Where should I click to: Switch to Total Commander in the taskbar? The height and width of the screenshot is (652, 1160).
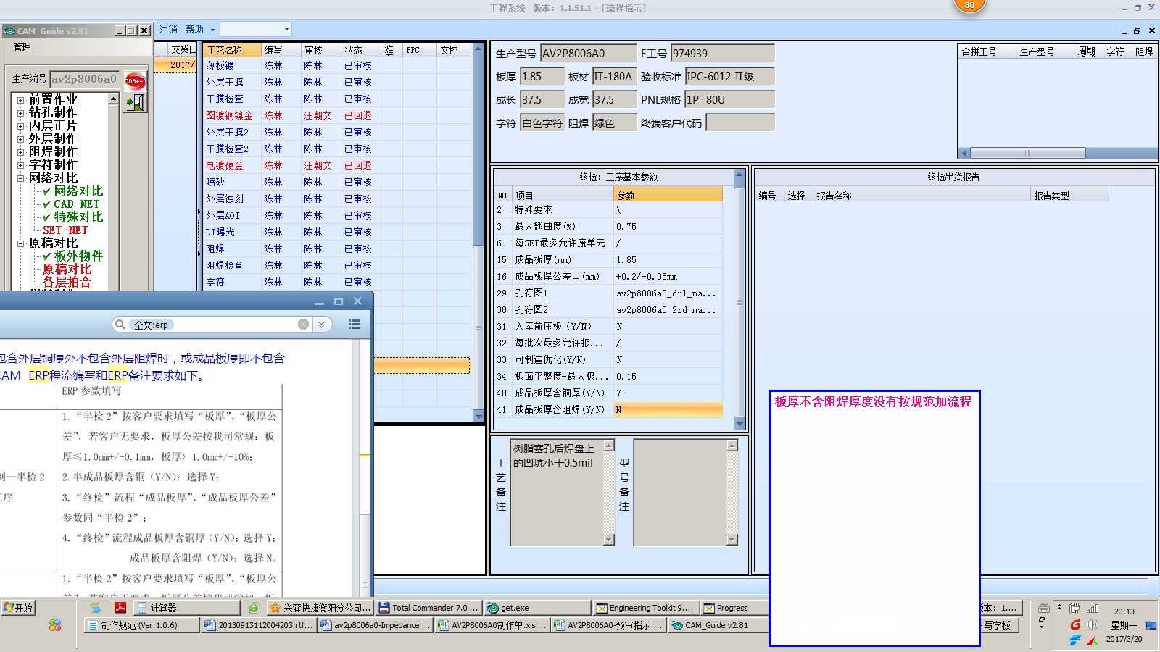click(429, 608)
